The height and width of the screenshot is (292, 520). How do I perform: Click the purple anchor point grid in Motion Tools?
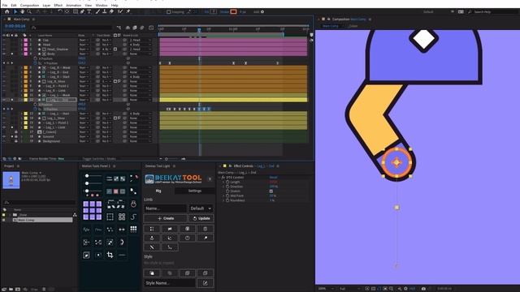tap(92, 210)
